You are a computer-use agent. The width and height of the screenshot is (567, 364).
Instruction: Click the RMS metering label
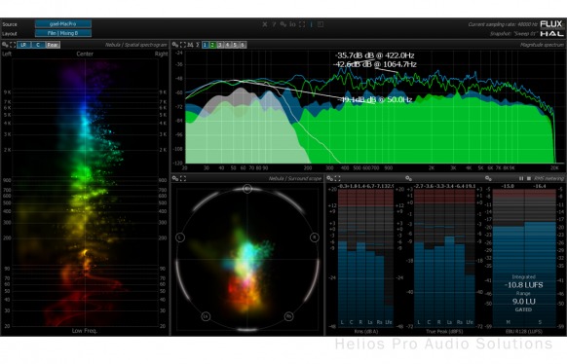coord(548,178)
